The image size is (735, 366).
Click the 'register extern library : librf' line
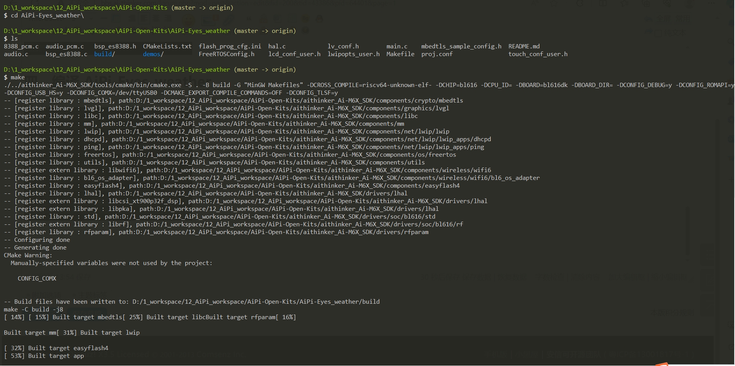coord(234,224)
